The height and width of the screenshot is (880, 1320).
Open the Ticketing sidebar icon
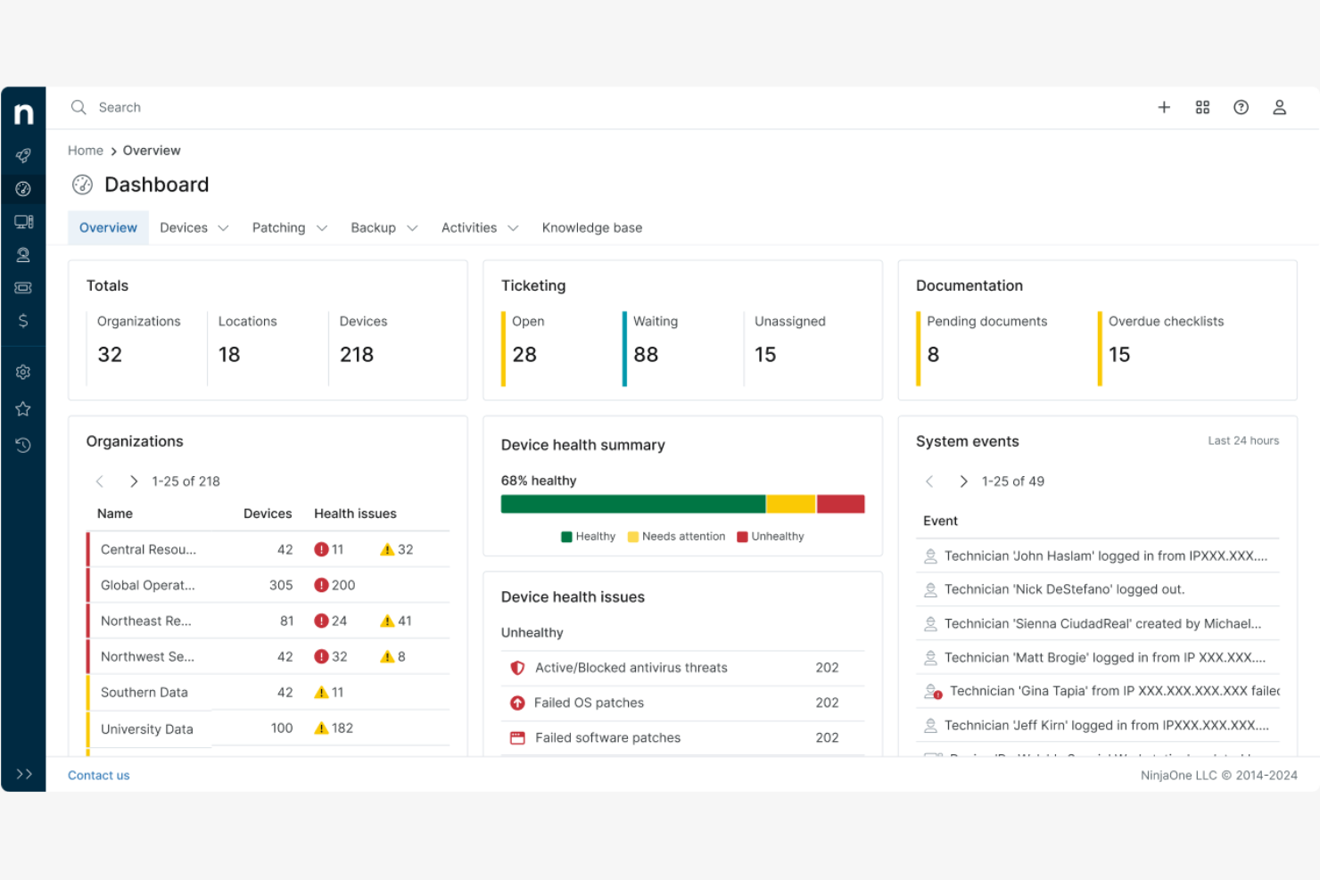coord(23,288)
